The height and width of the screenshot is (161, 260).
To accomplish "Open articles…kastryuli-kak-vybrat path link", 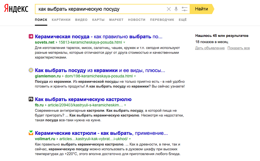I will click(93, 139).
